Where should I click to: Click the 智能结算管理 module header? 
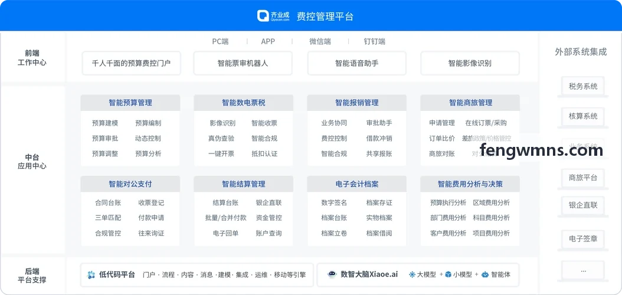244,184
